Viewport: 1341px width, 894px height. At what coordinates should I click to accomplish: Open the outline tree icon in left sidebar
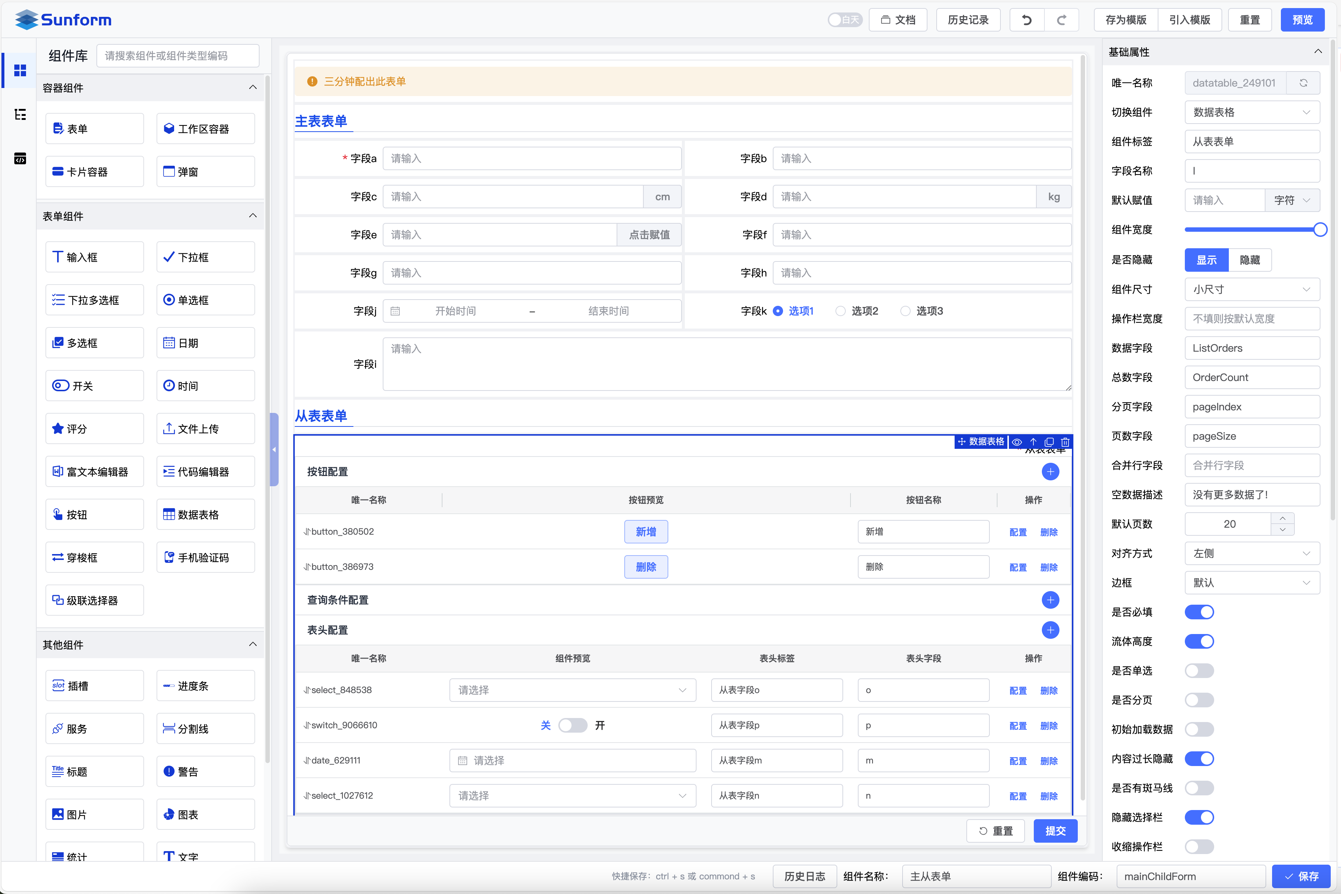(20, 115)
